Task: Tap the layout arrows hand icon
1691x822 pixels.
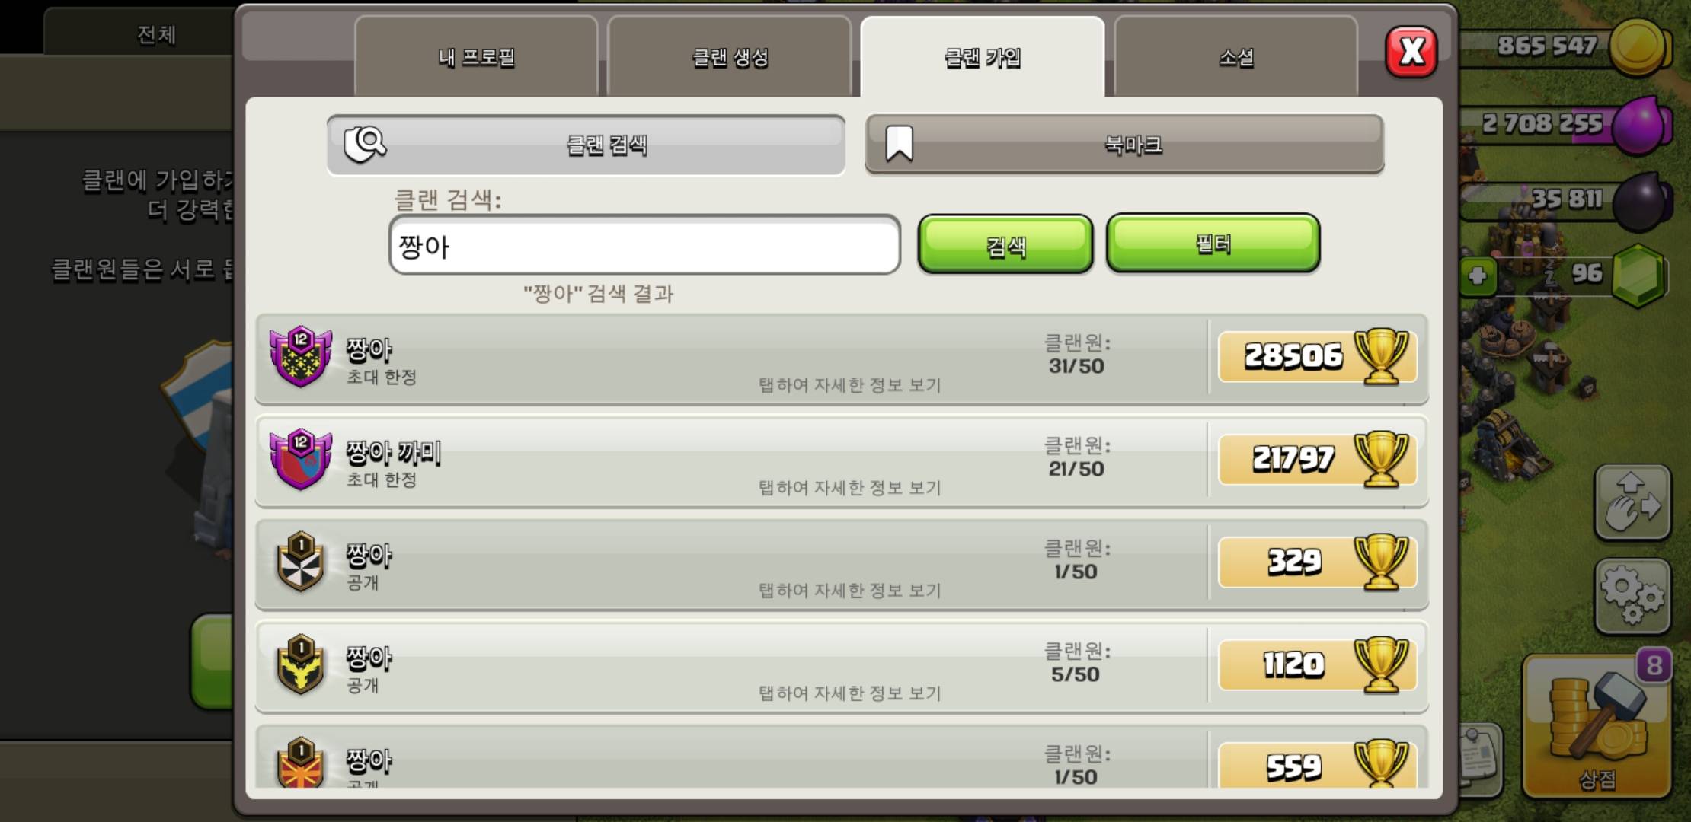Action: (x=1632, y=503)
